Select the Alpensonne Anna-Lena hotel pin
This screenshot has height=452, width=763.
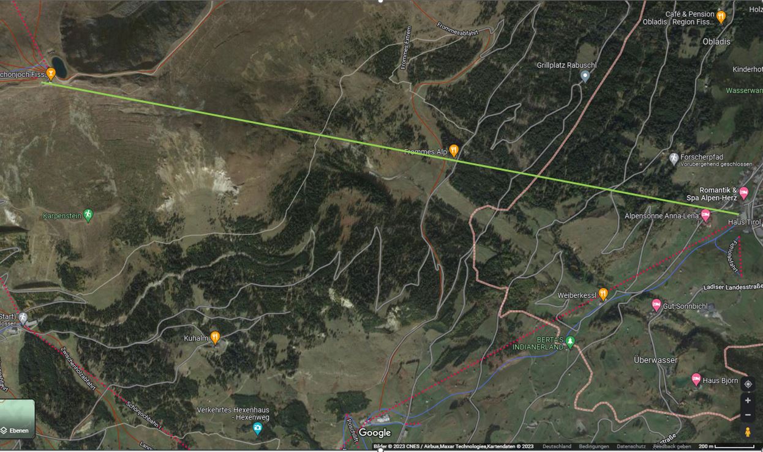coord(705,215)
